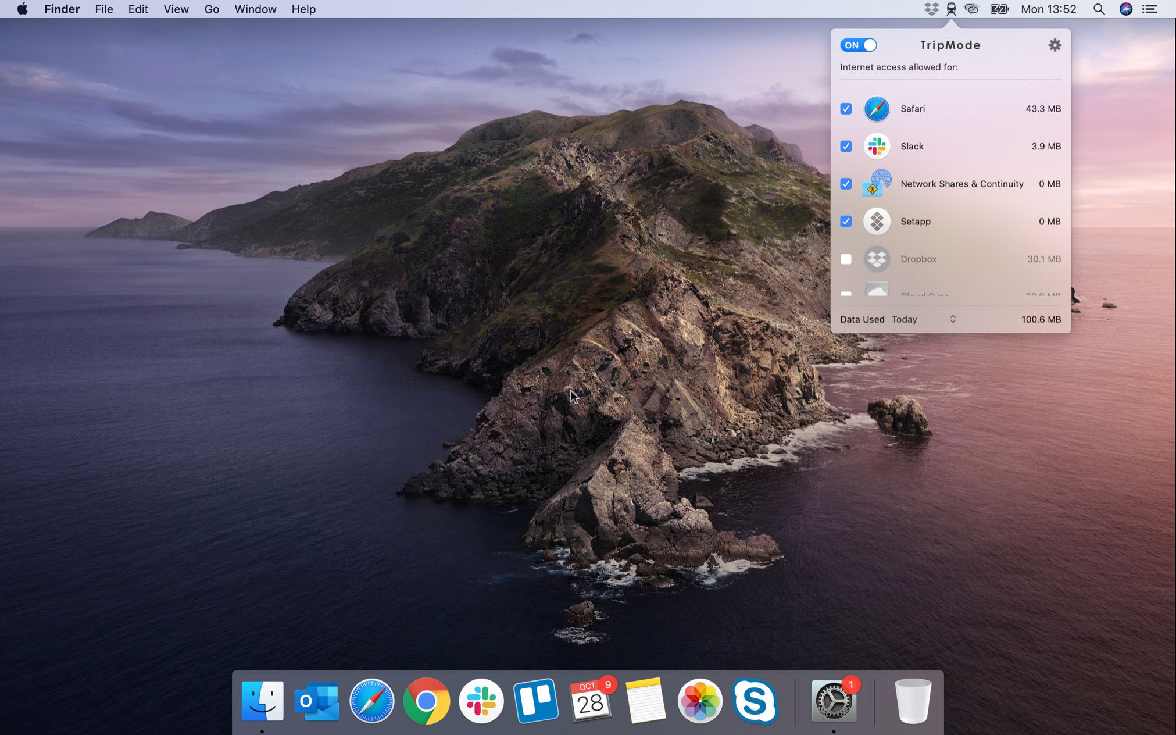Screen dimensions: 1176x735
Task: Click the Safari icon in TripMode list
Action: [877, 109]
